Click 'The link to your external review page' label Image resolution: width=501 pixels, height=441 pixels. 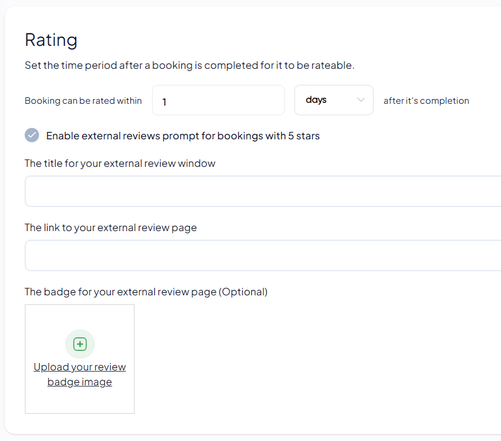coord(111,228)
